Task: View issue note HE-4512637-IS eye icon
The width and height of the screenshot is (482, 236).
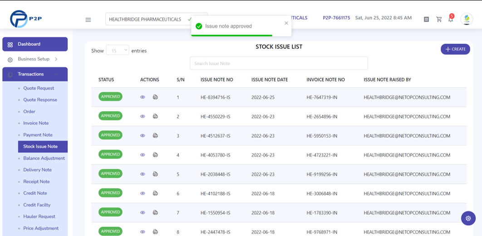Action: point(143,135)
